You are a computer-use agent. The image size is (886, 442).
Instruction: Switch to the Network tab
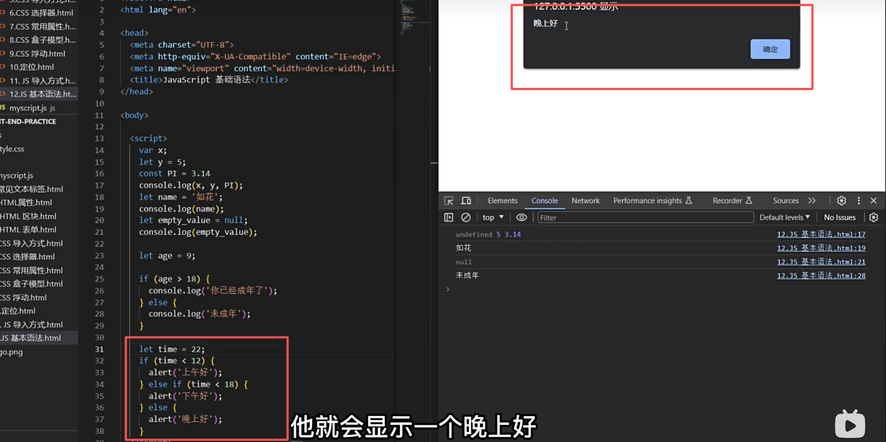(585, 201)
